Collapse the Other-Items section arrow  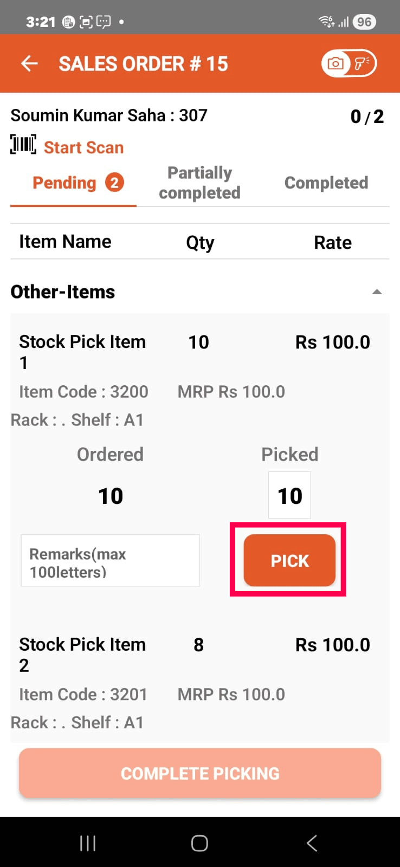pos(377,292)
